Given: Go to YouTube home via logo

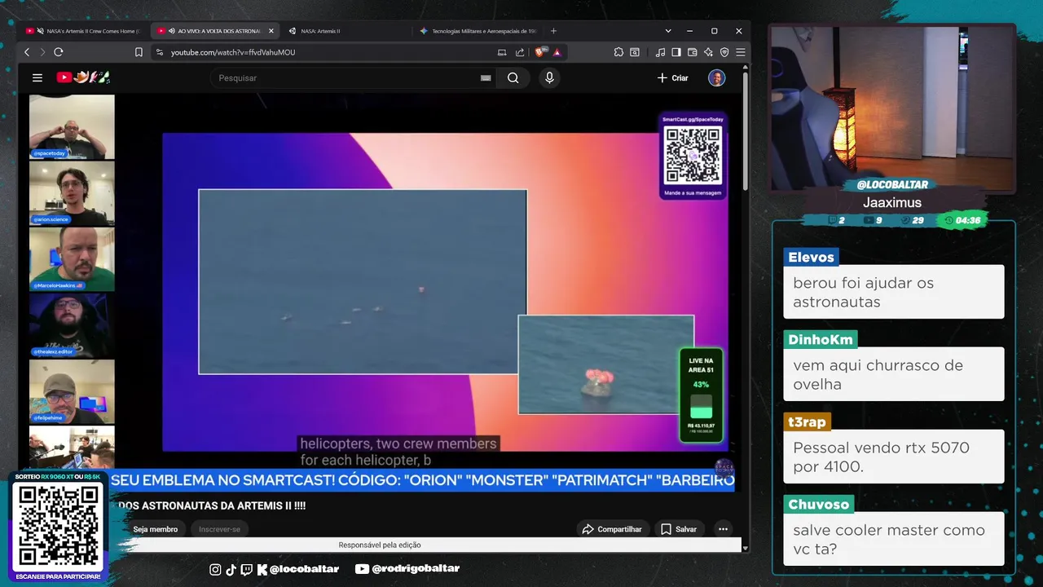Looking at the screenshot, I should 83,77.
